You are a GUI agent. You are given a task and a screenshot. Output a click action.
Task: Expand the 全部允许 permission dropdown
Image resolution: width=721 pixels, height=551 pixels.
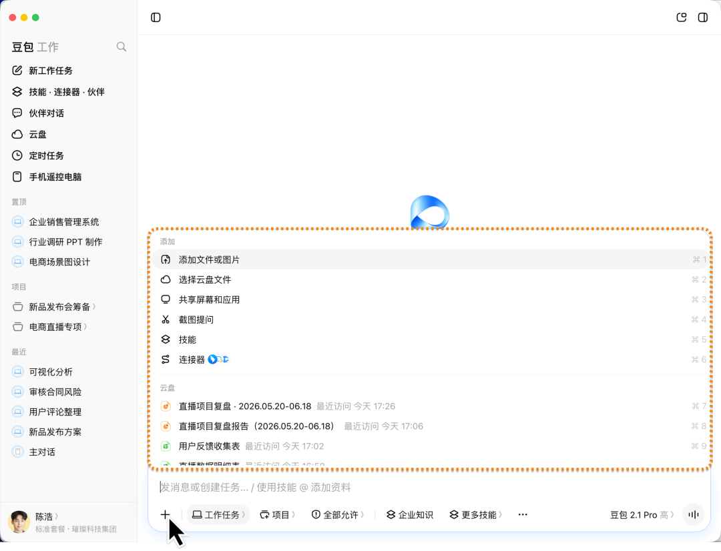coord(338,515)
